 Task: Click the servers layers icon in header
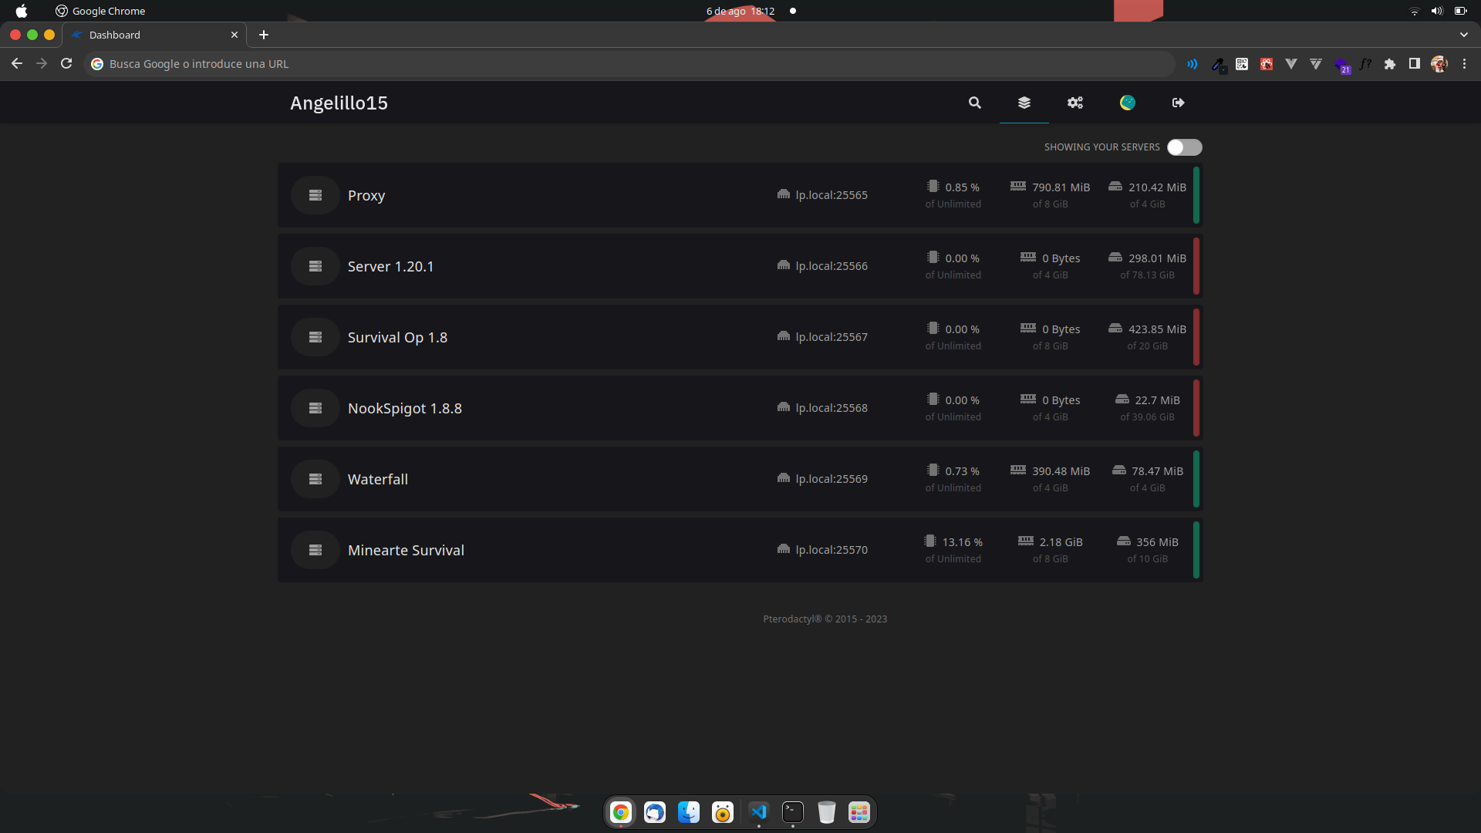click(x=1024, y=103)
